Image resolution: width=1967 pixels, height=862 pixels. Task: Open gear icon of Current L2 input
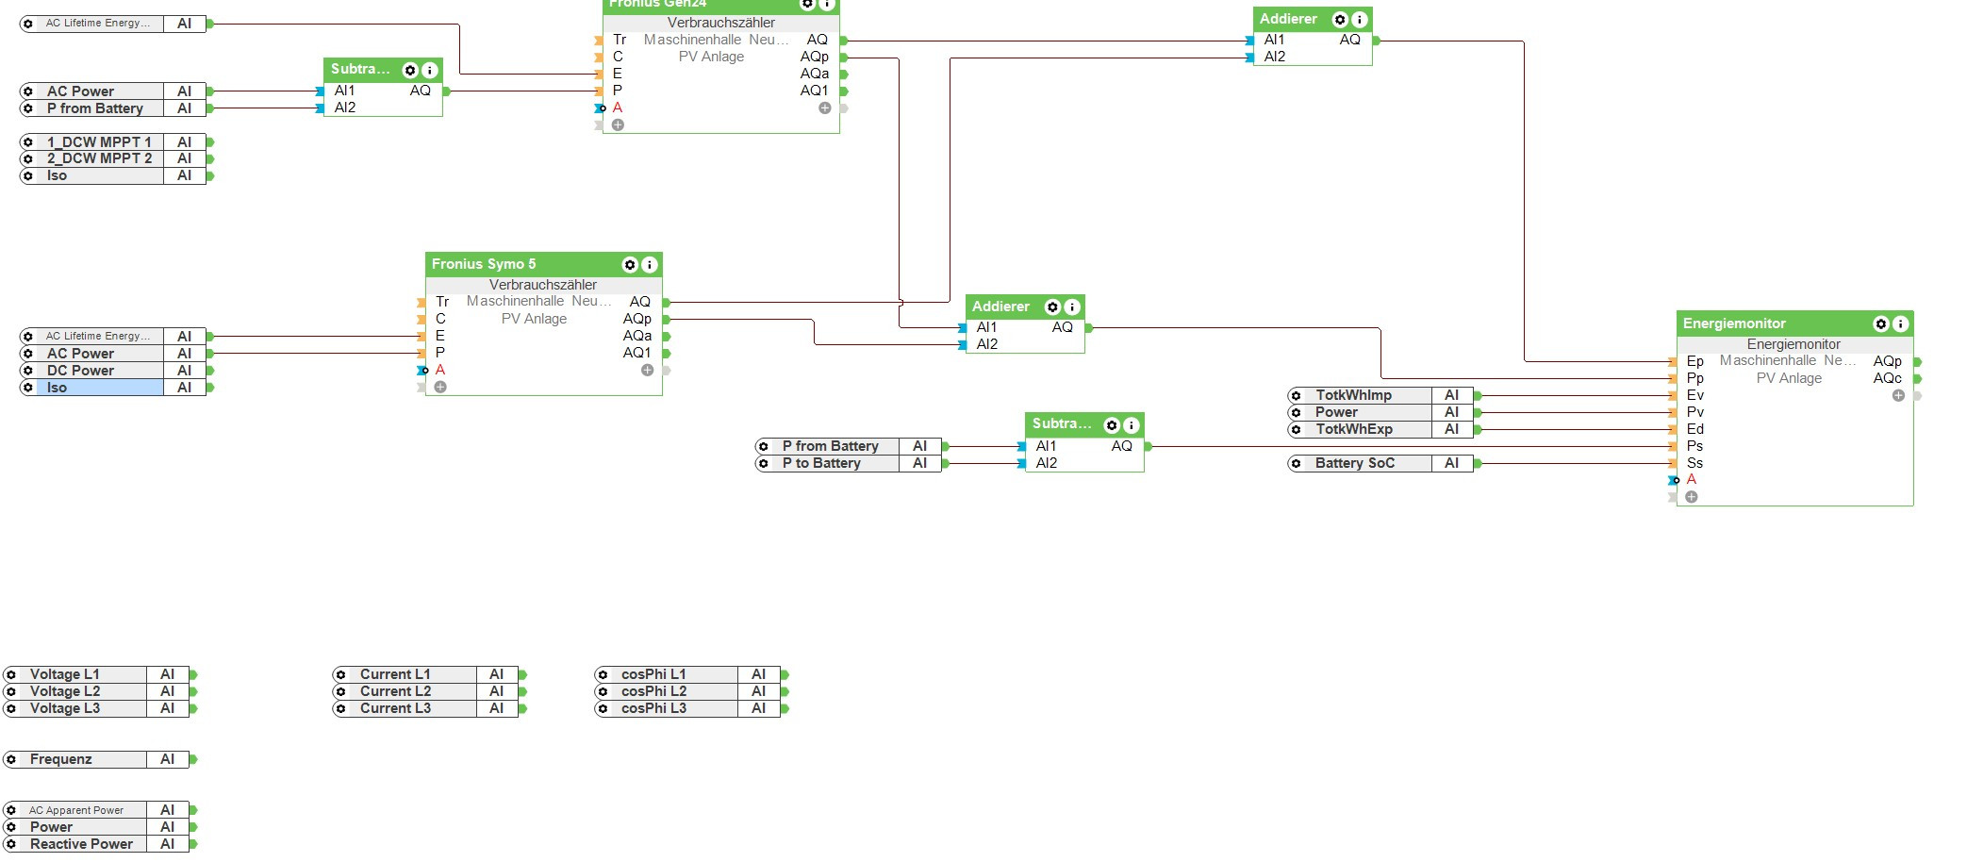pyautogui.click(x=340, y=691)
